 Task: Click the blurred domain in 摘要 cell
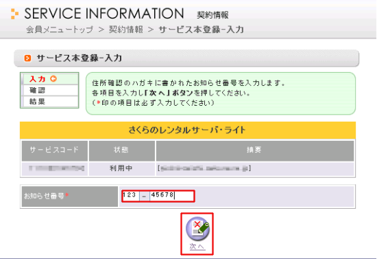[204, 168]
